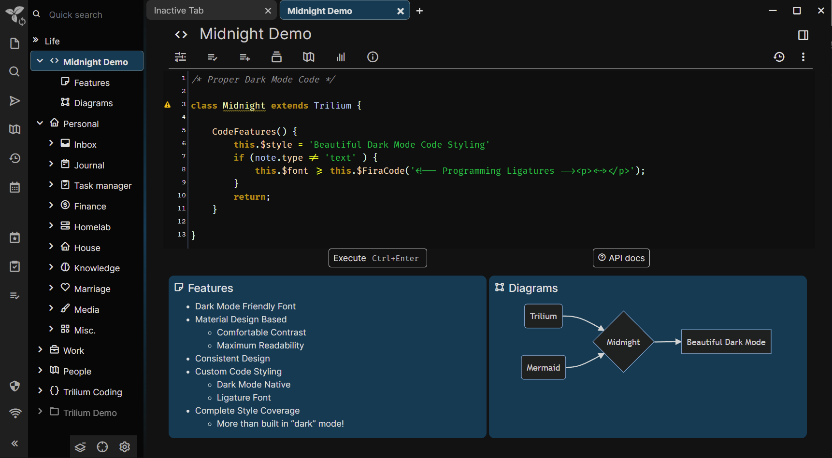Open the note's three-dot actions menu

[803, 57]
